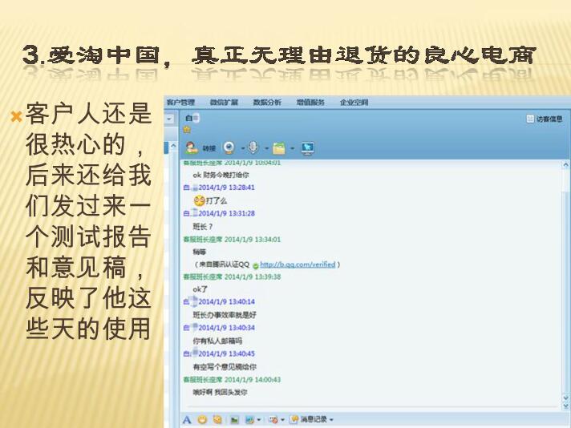Click the magic emoticon icon beside smiley

tap(217, 420)
